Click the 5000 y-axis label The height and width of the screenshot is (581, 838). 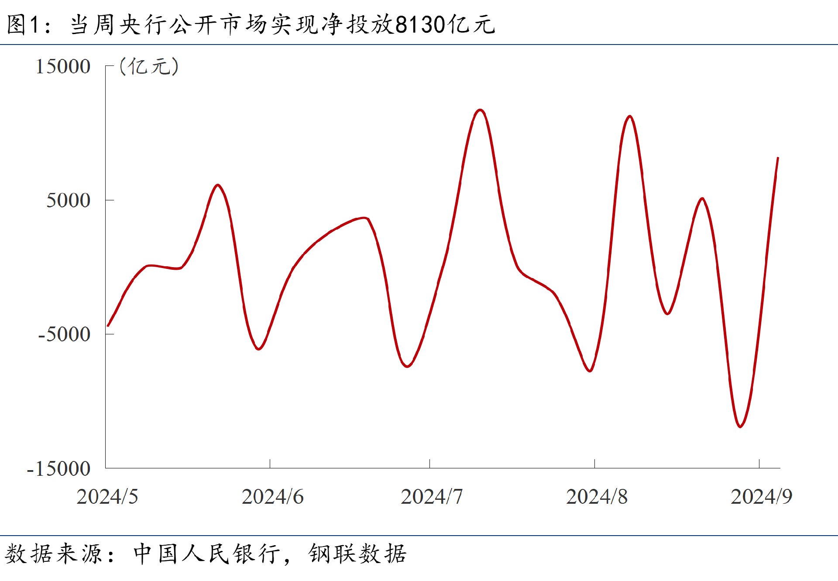[x=68, y=200]
